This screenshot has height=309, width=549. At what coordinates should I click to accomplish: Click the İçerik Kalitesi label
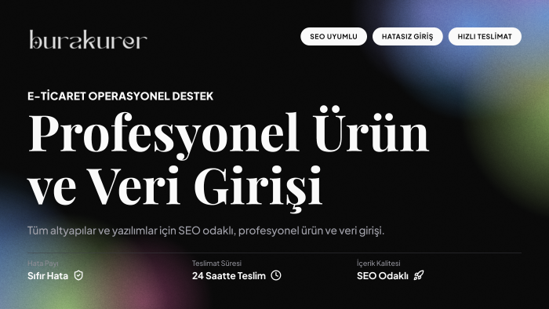(379, 264)
